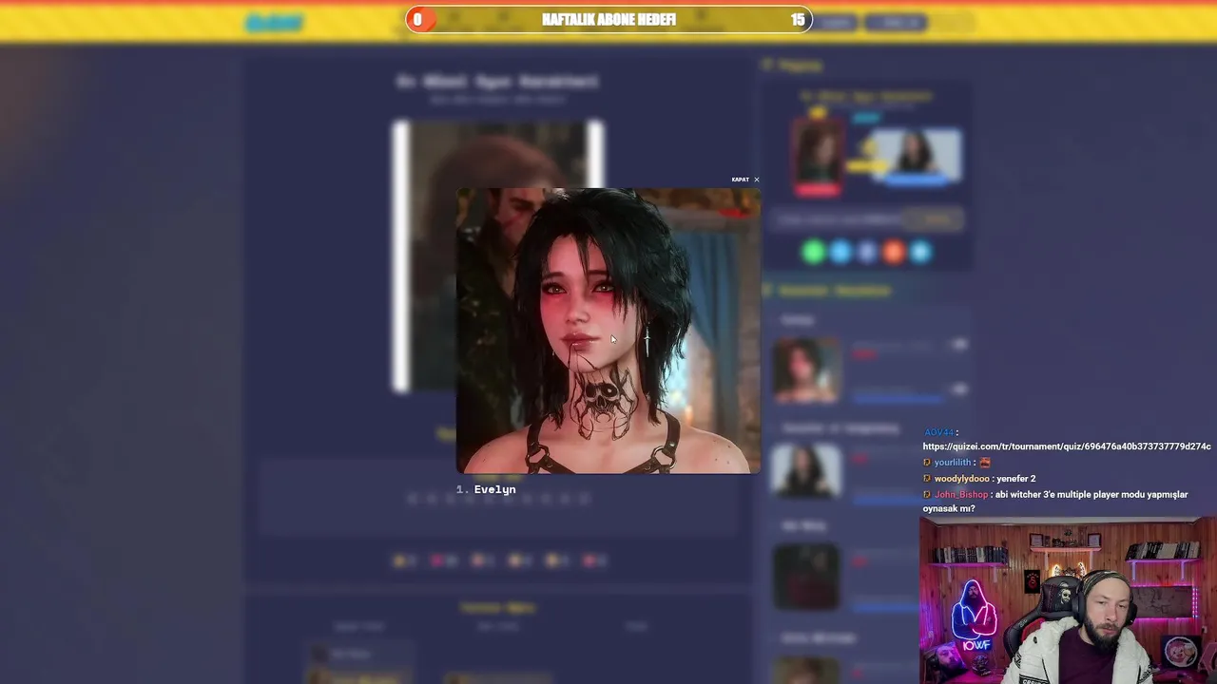This screenshot has height=684, width=1217.
Task: Click the badge icon beside woodylydooo
Action: pos(927,479)
